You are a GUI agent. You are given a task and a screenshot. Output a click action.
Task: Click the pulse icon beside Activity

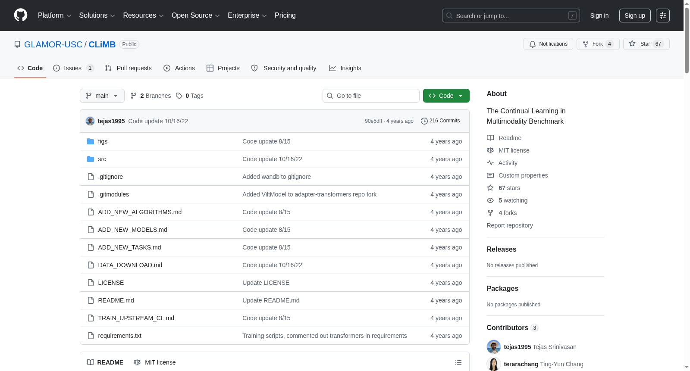[490, 163]
